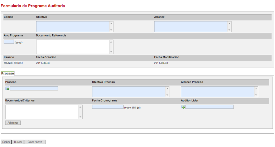Focus the Alcance Proceso text area
This screenshot has height=147, width=275.
[x=217, y=92]
